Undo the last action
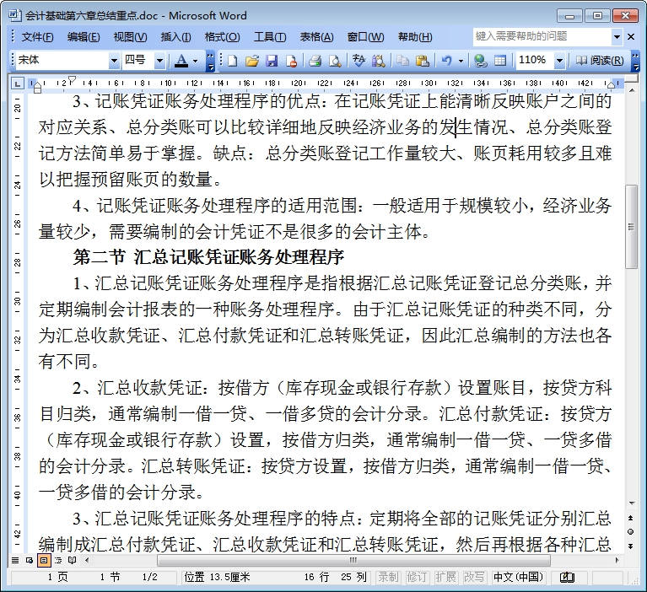The height and width of the screenshot is (592, 647). pyautogui.click(x=447, y=61)
